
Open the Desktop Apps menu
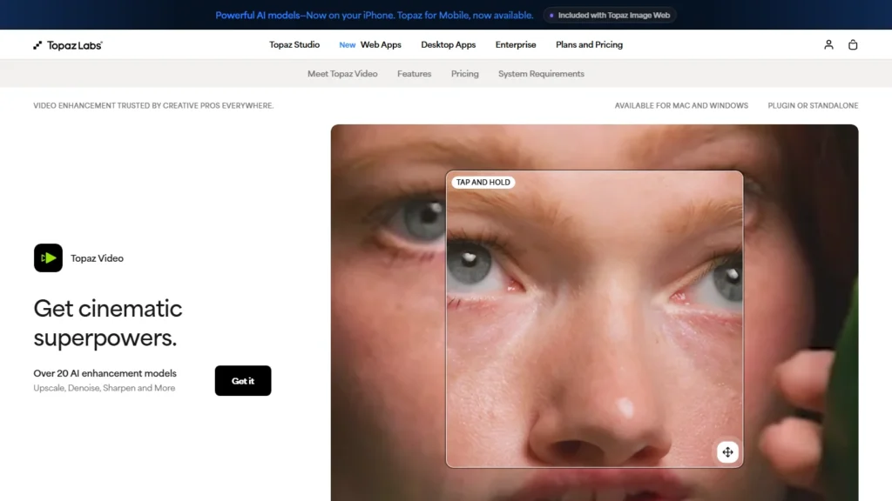coord(449,44)
